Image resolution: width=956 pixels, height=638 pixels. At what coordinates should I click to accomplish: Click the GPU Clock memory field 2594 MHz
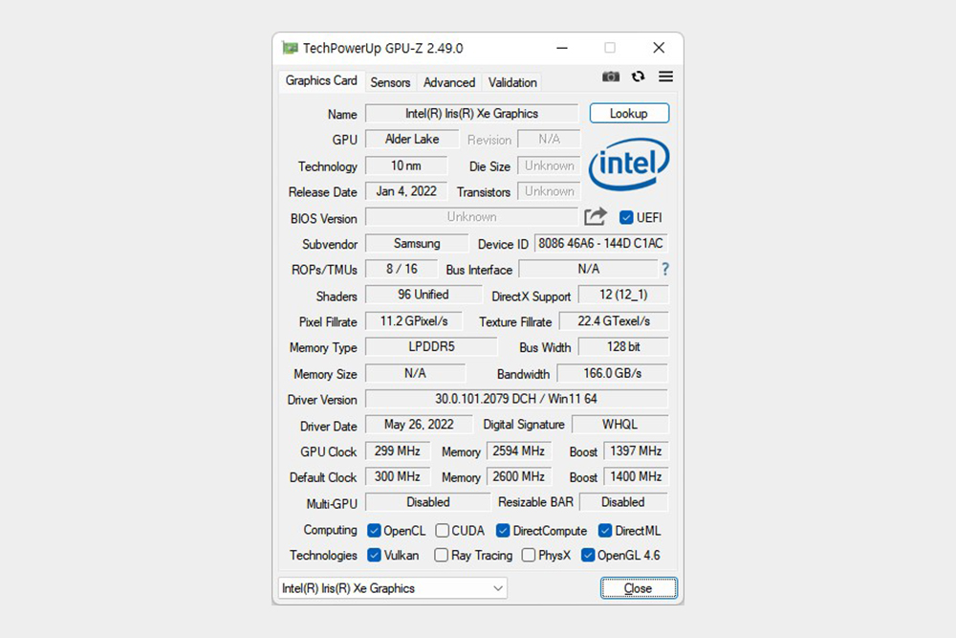[x=519, y=451]
